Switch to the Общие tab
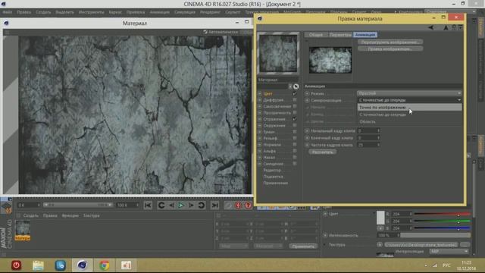Viewport: 485px width, 273px height. click(316, 35)
